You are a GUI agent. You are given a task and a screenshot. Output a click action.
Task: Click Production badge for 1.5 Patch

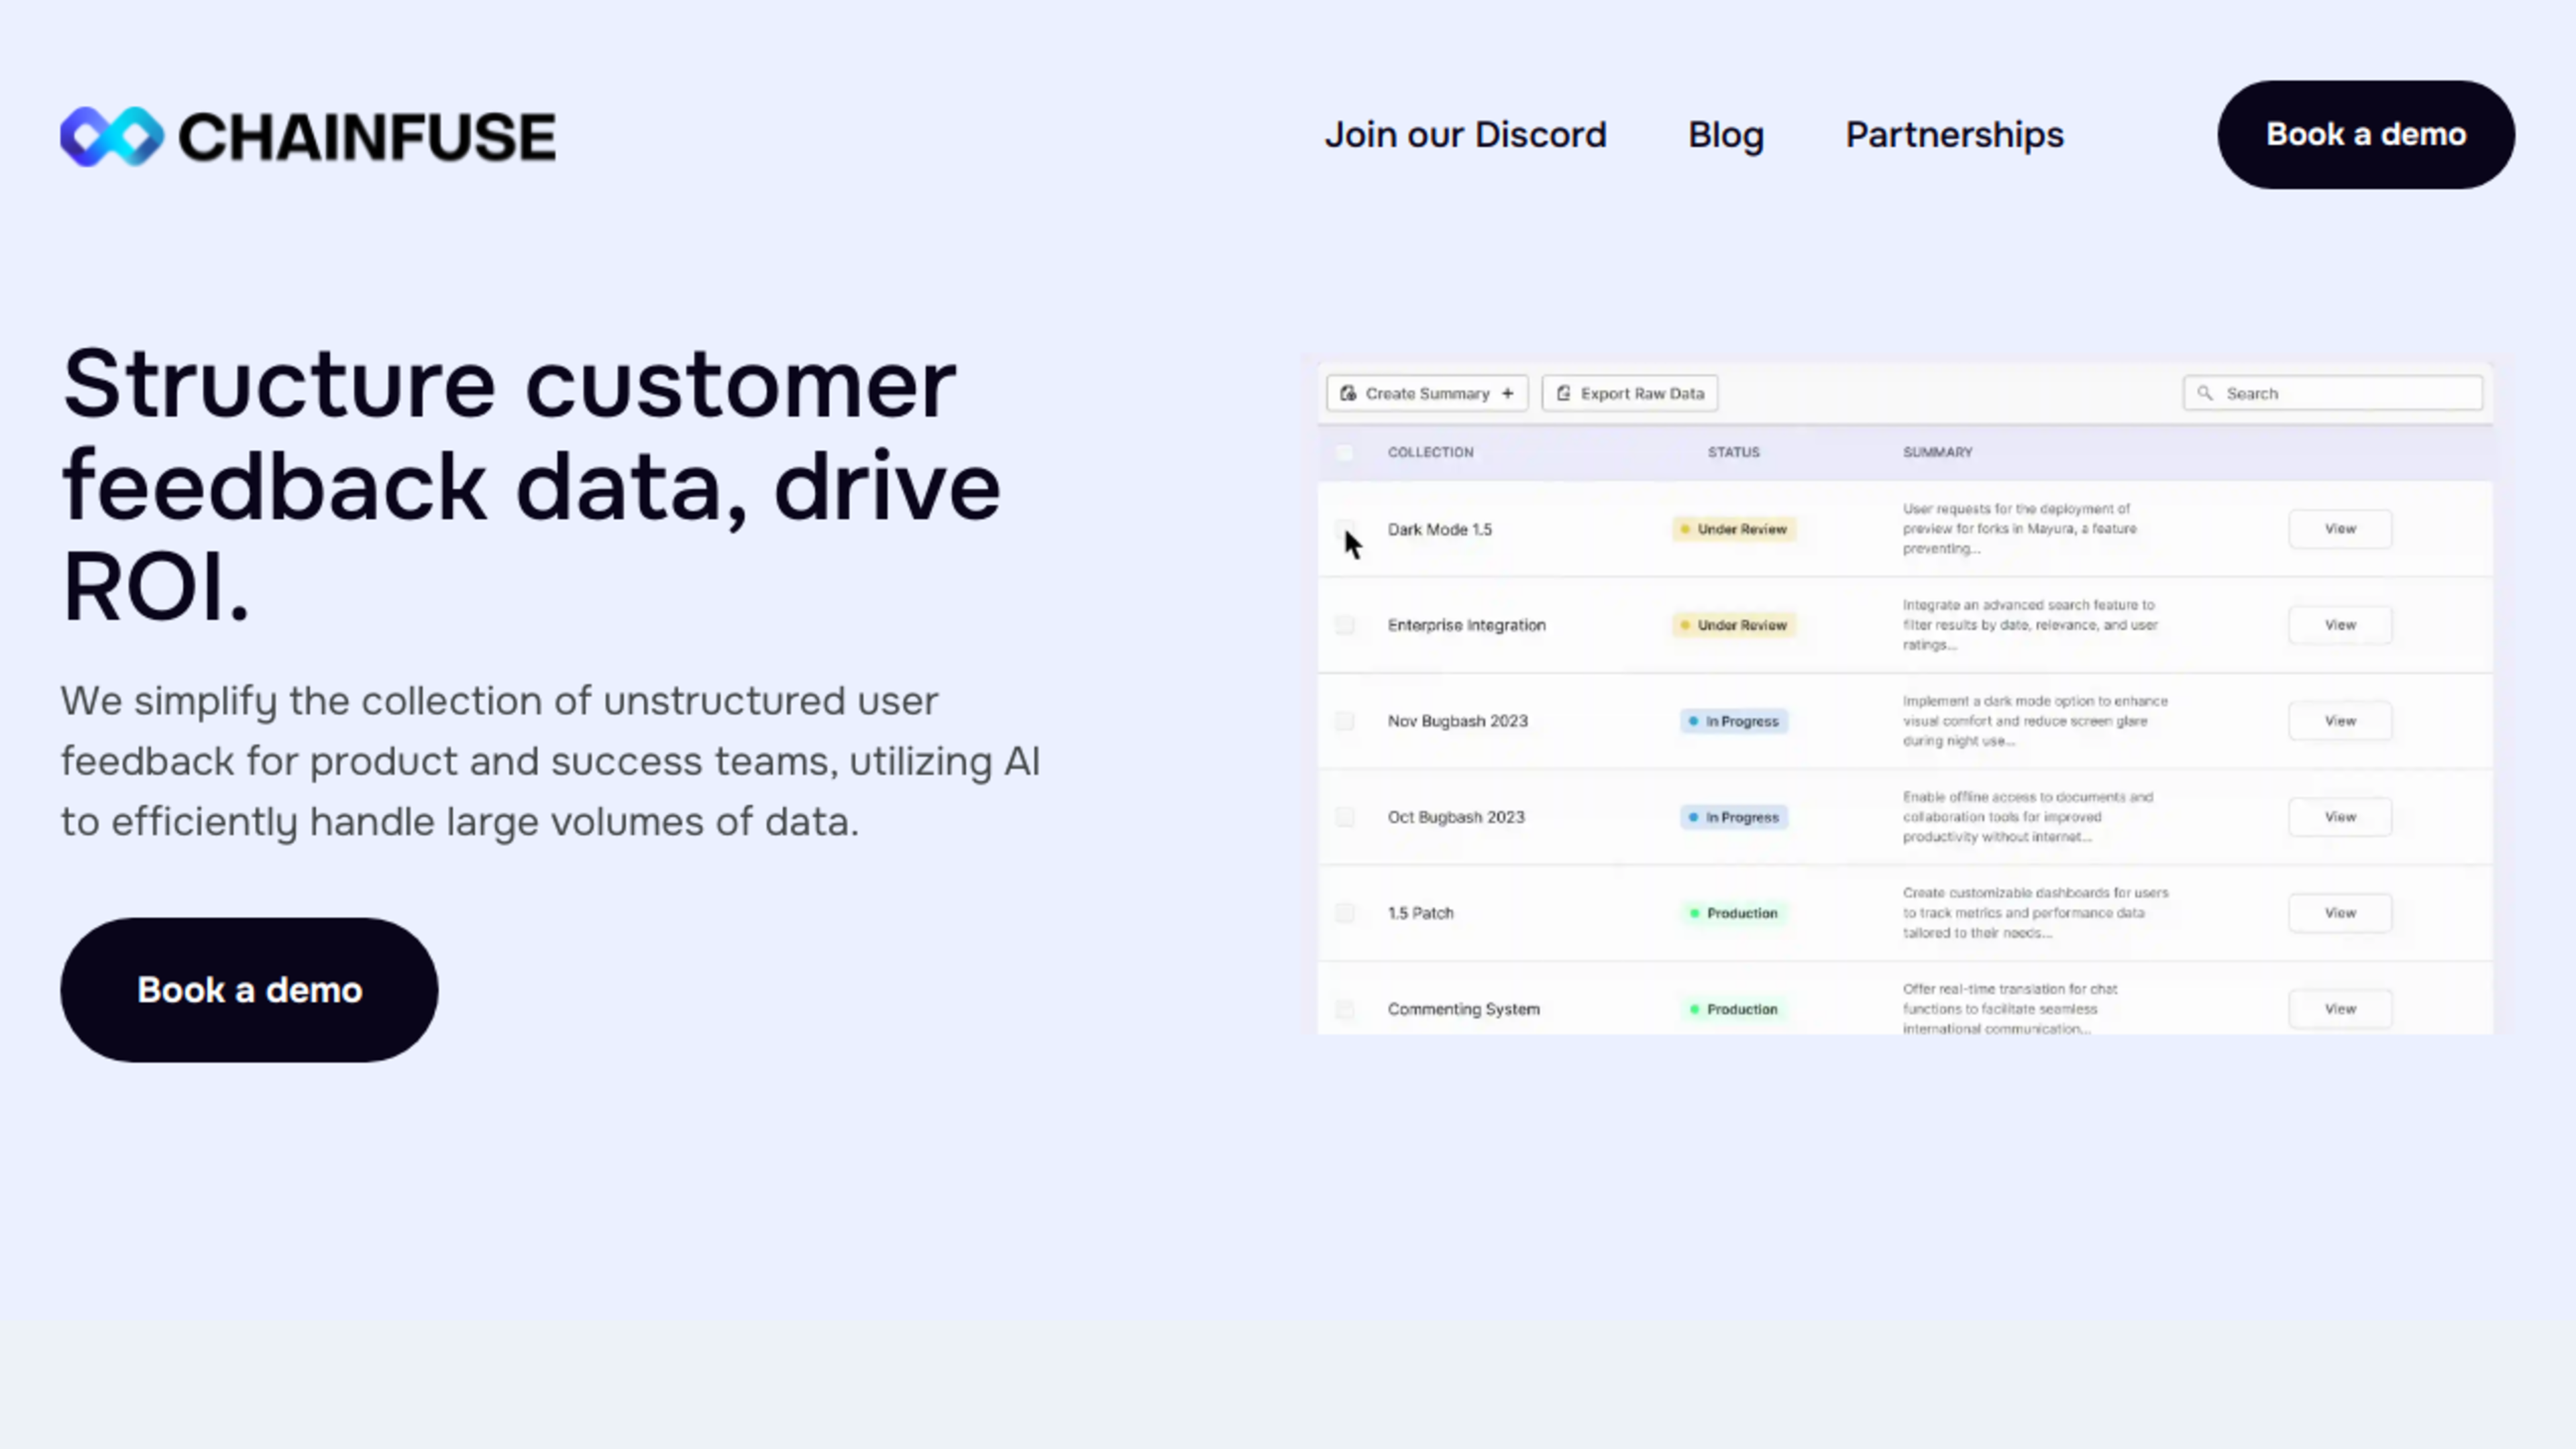tap(1733, 913)
